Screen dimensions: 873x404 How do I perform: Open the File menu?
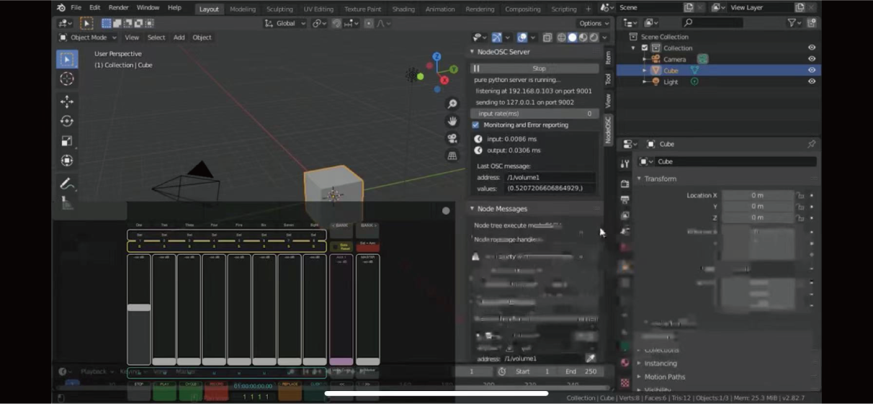(76, 8)
